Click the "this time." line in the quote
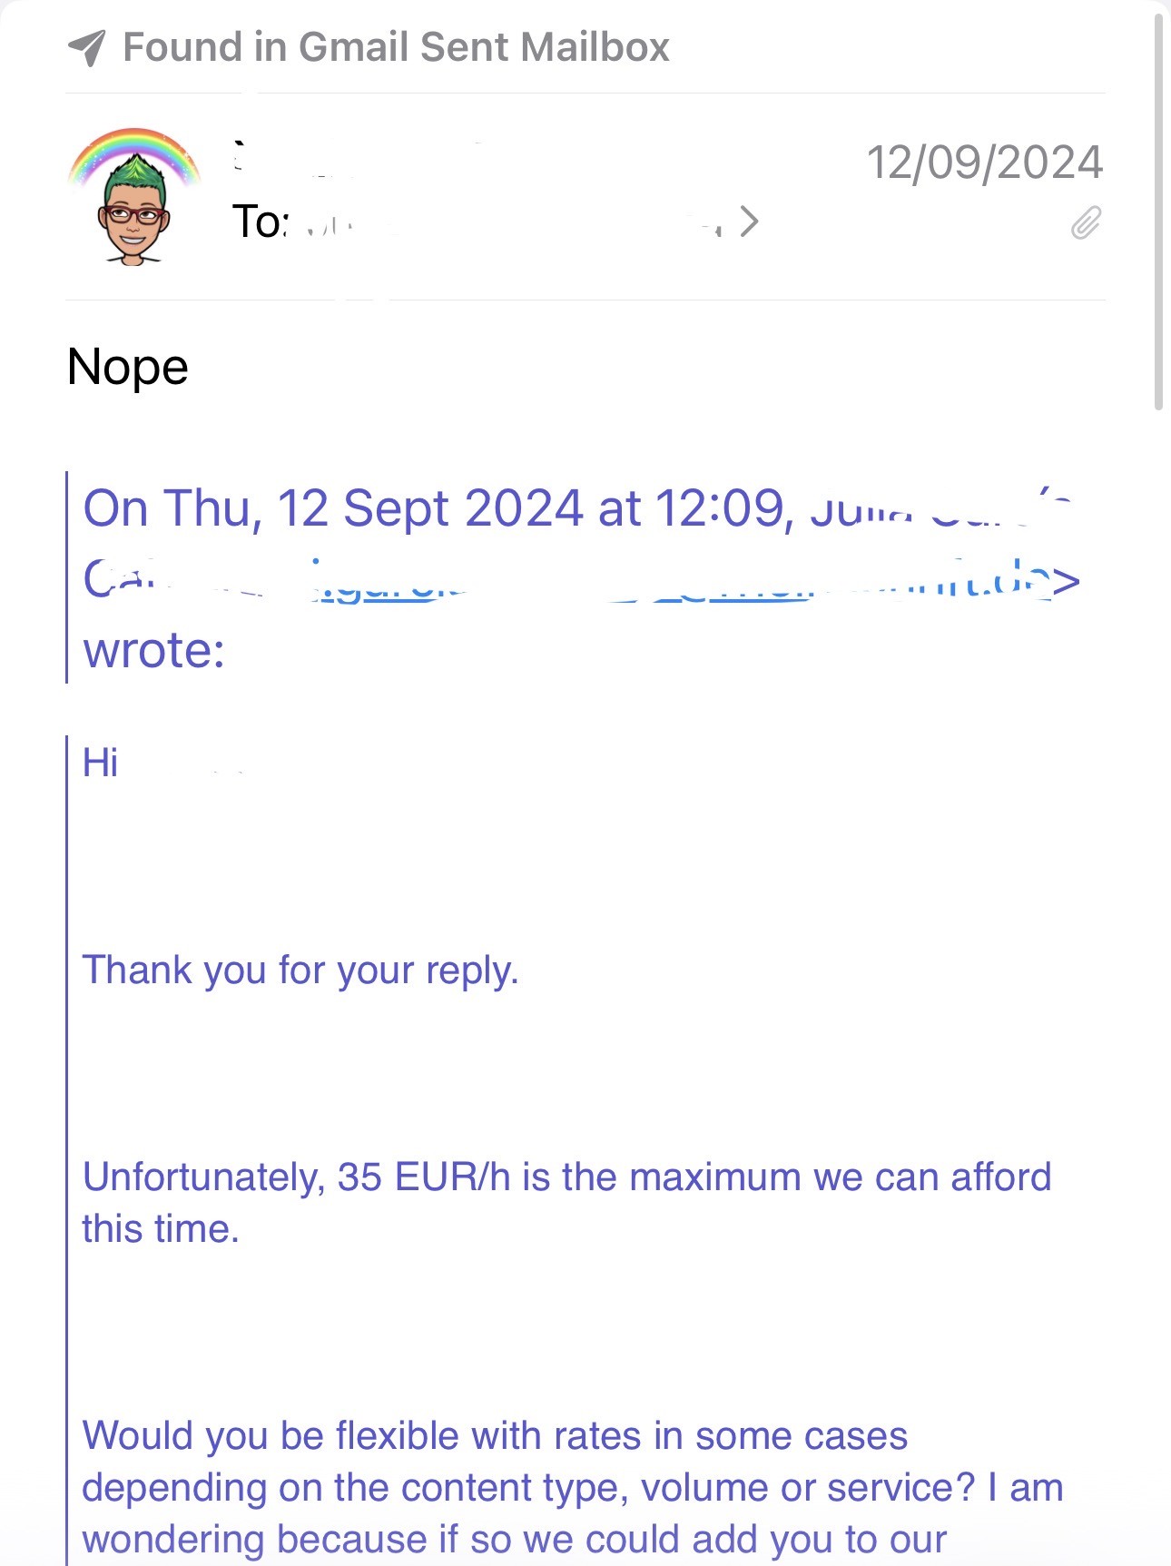 tap(161, 1229)
